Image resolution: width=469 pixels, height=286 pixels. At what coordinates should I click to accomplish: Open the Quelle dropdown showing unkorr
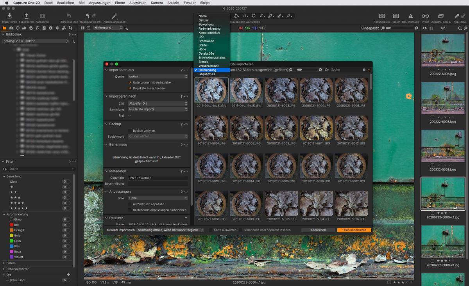158,76
